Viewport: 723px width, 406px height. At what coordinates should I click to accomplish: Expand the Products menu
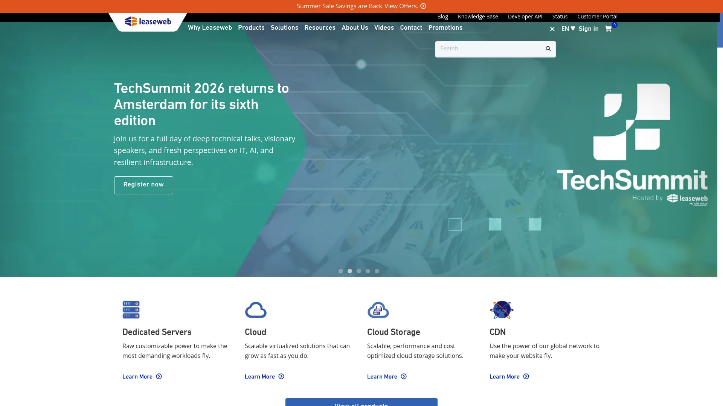(251, 27)
